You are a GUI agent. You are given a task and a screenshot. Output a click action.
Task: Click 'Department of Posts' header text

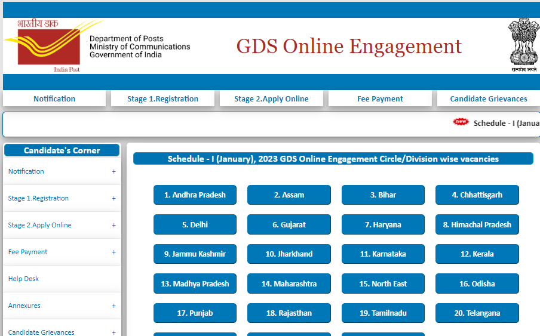pyautogui.click(x=127, y=39)
